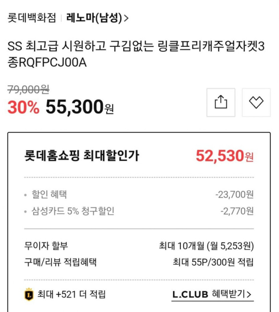Toggle the heart wishlist button
This screenshot has height=312, width=279.
(256, 102)
